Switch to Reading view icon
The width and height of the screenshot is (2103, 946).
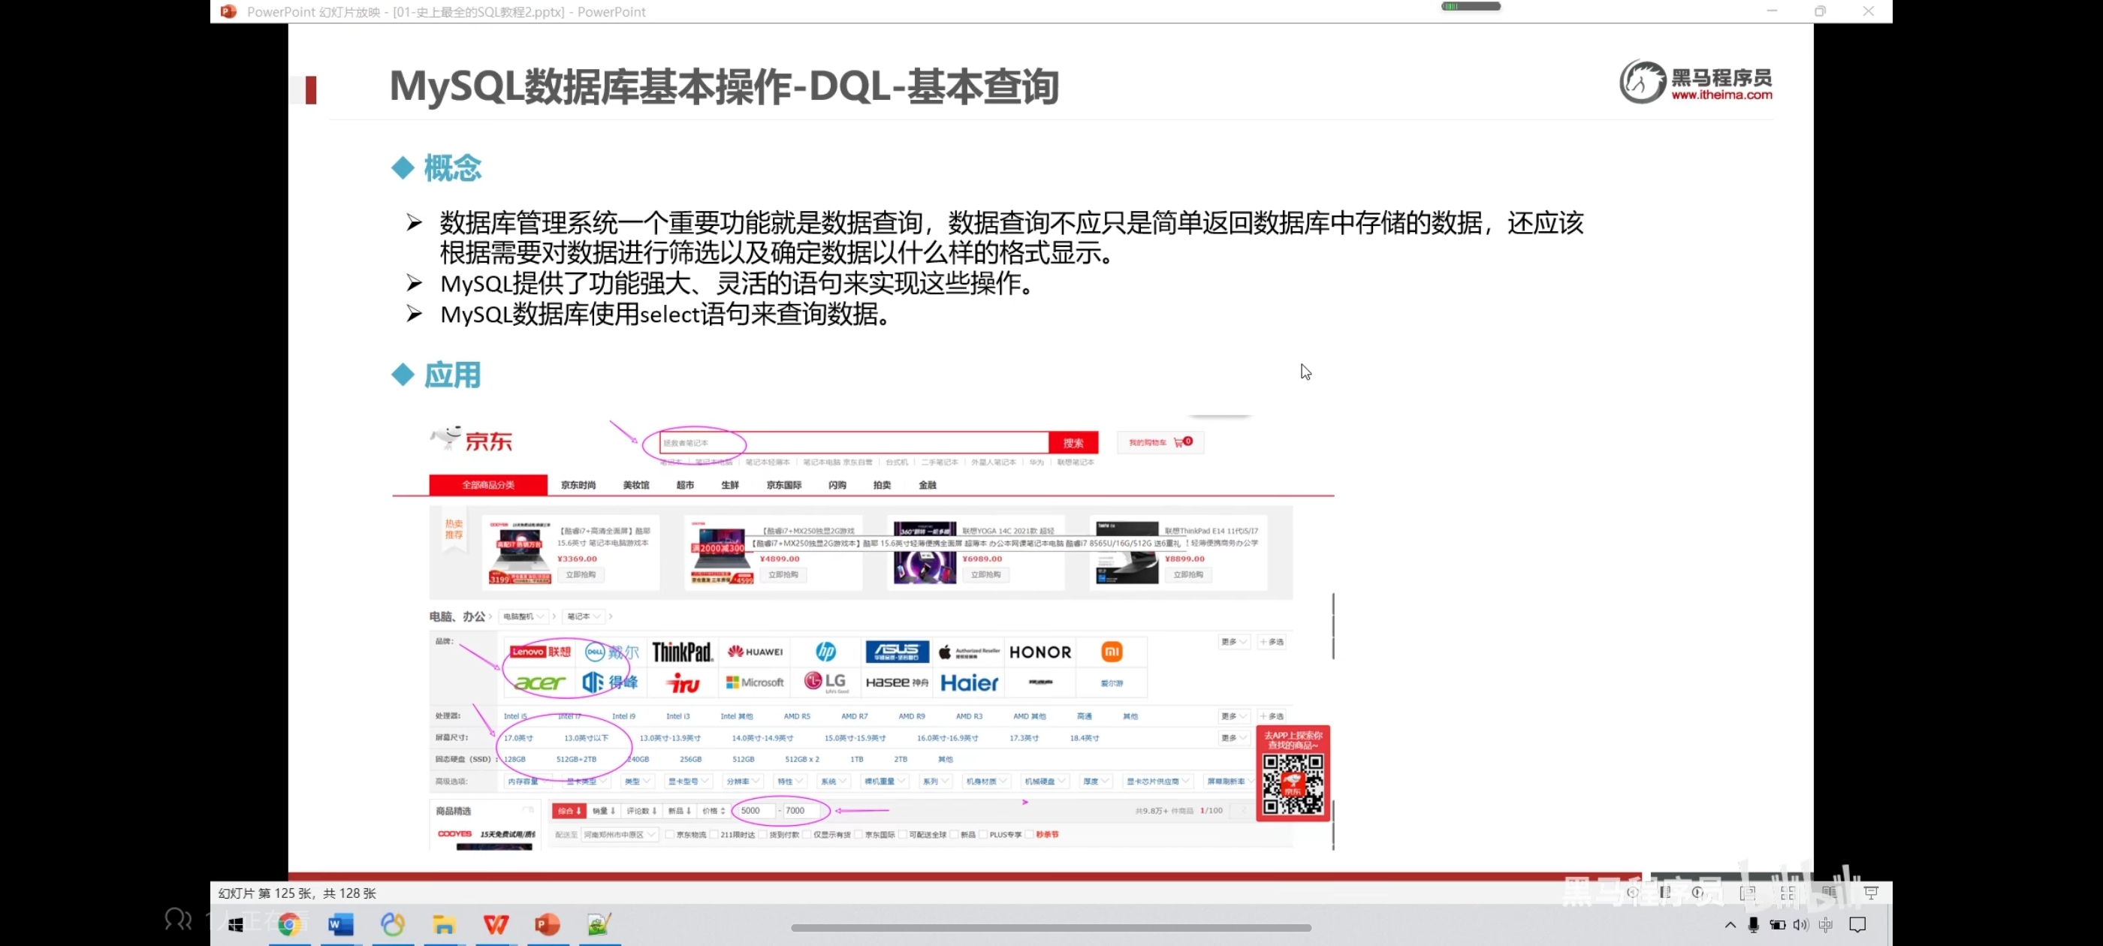point(1829,893)
